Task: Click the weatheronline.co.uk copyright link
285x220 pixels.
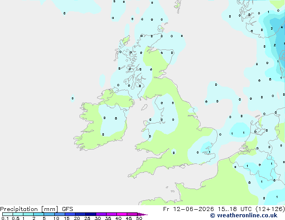Action: tap(244, 216)
